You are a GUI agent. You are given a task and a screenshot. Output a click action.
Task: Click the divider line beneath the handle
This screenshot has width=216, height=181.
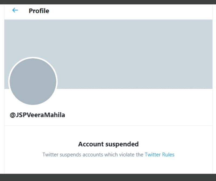coord(108,126)
